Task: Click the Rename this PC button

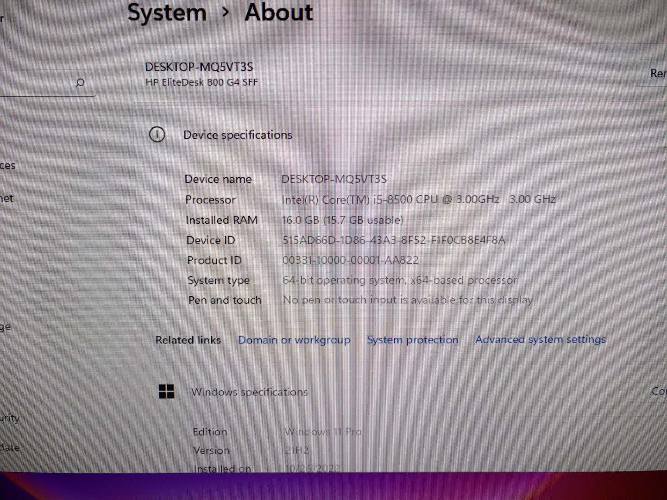Action: pyautogui.click(x=653, y=73)
